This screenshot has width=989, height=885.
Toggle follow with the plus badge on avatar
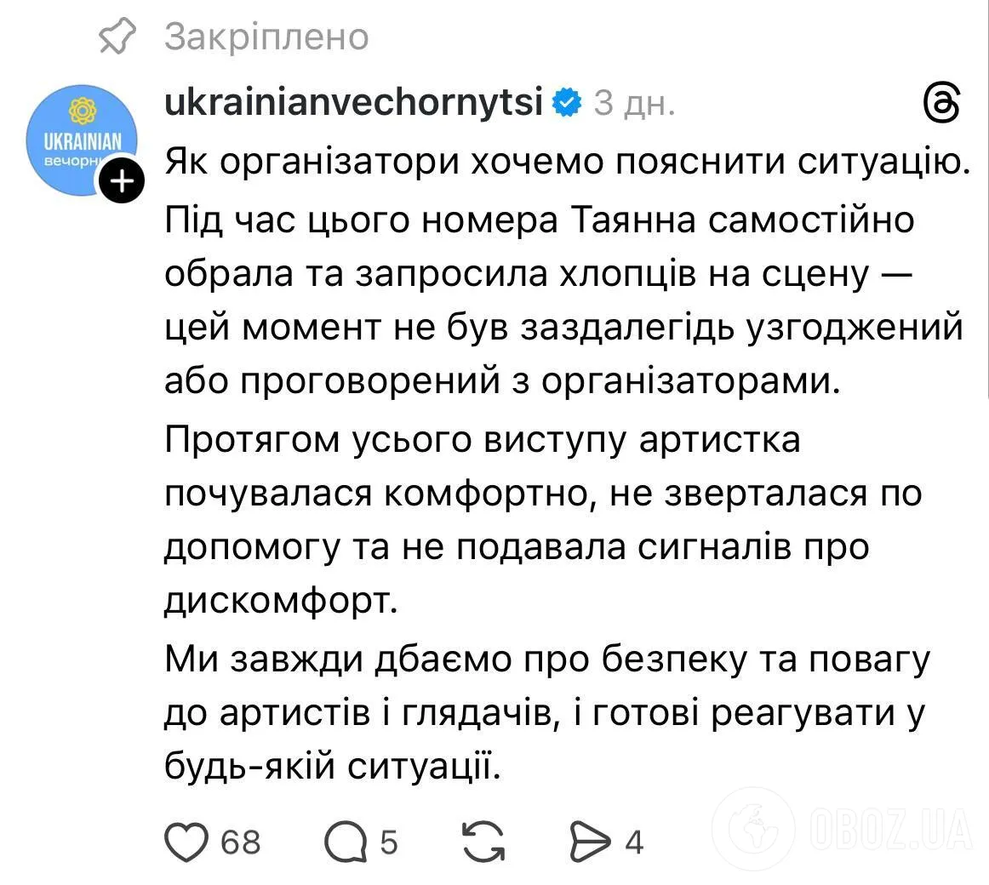click(122, 179)
